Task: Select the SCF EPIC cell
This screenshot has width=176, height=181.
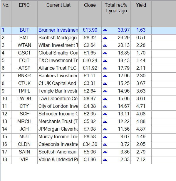Action: coord(24,114)
